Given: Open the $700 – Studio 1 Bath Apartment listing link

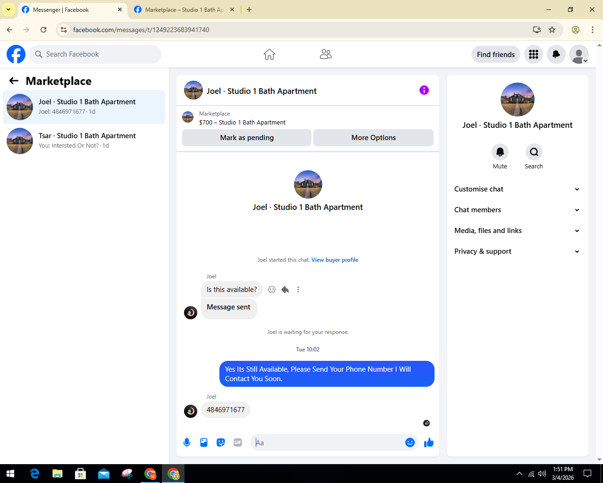Looking at the screenshot, I should (x=243, y=122).
